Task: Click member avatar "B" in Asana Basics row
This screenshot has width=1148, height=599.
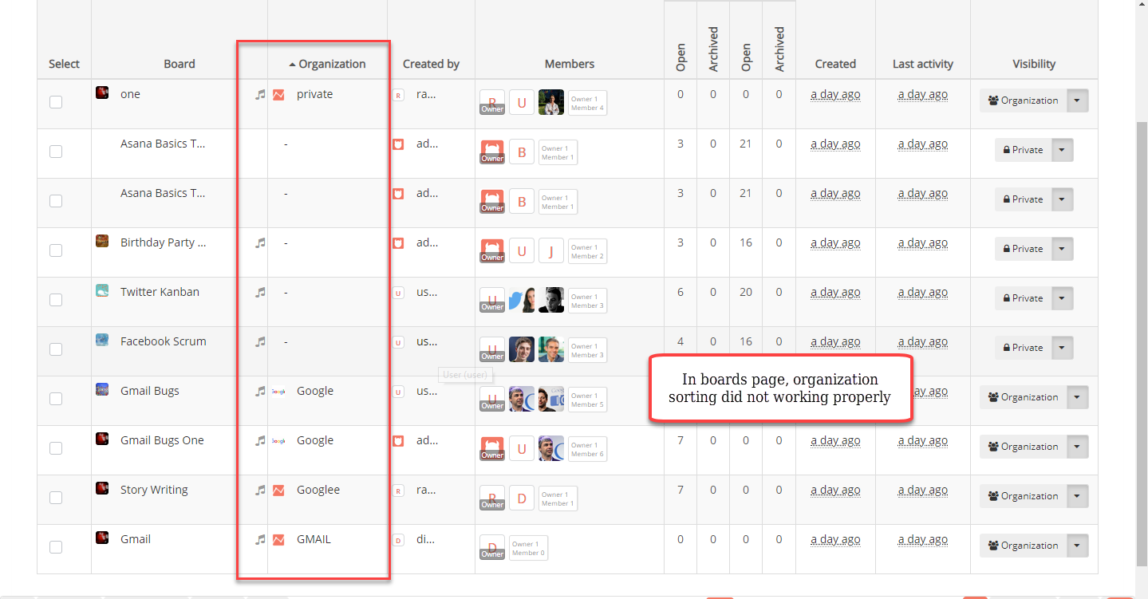Action: [x=522, y=152]
